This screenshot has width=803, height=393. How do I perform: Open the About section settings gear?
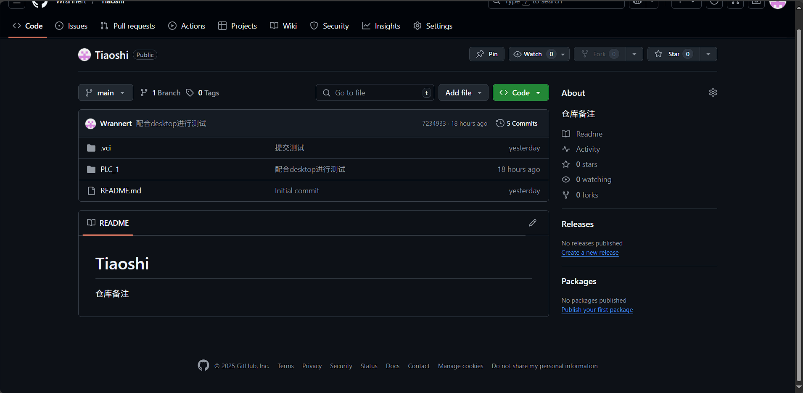click(x=713, y=92)
